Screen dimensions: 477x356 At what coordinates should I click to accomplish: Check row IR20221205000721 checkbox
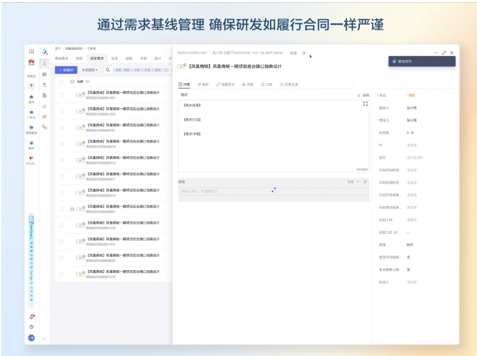pyautogui.click(x=61, y=128)
